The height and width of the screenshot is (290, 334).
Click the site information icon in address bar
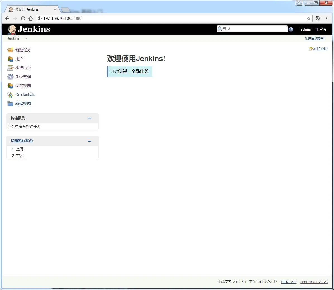(x=40, y=18)
